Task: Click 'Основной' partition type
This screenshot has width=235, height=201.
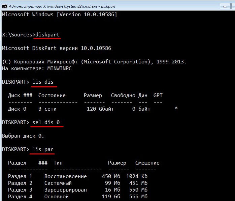Action: coord(57,197)
